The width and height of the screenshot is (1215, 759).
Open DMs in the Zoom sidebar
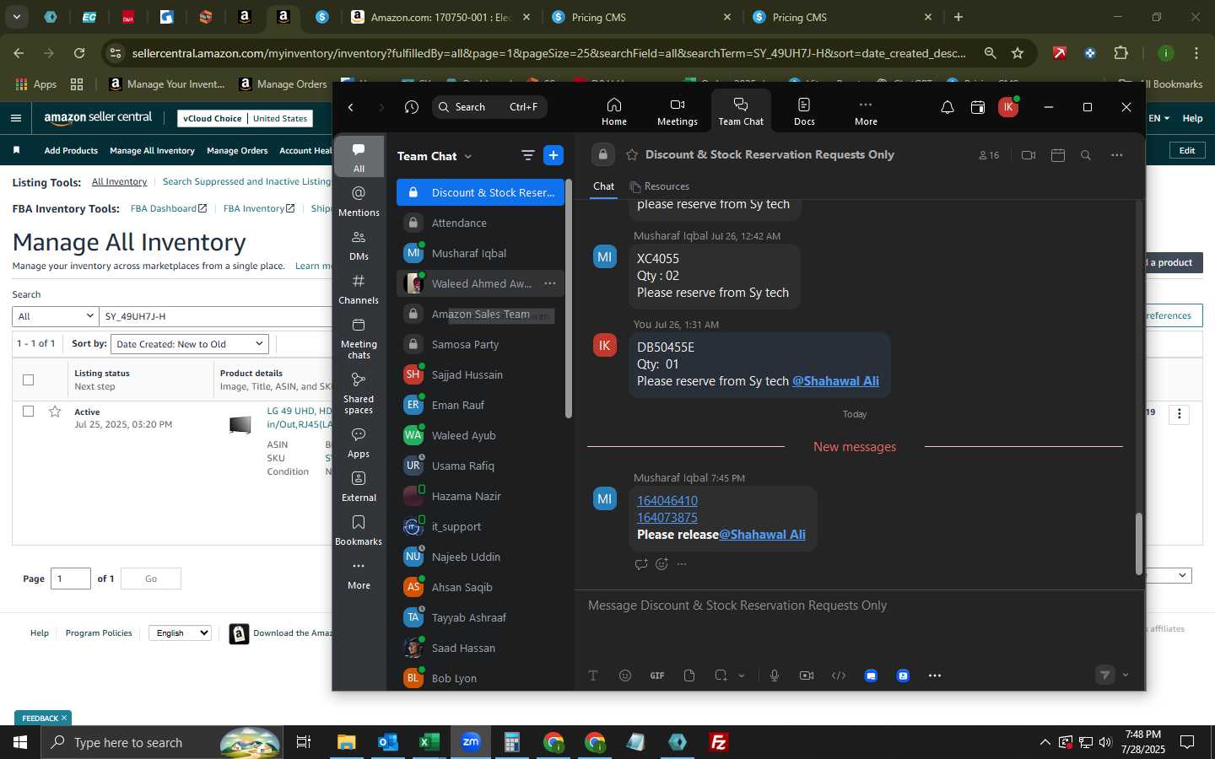[359, 245]
